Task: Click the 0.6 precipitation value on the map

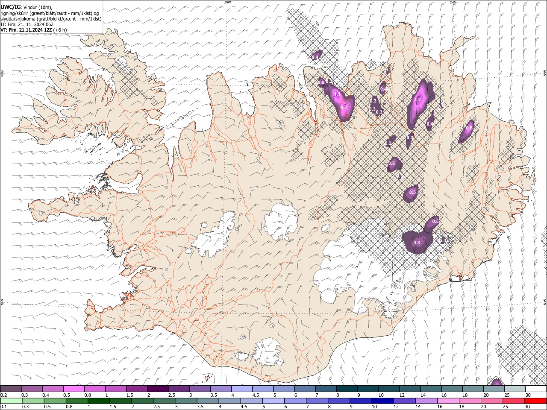Action: coord(469,128)
